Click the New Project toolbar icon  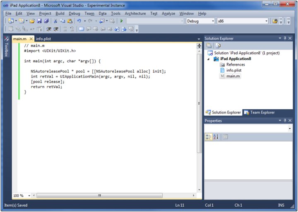coord(11,21)
